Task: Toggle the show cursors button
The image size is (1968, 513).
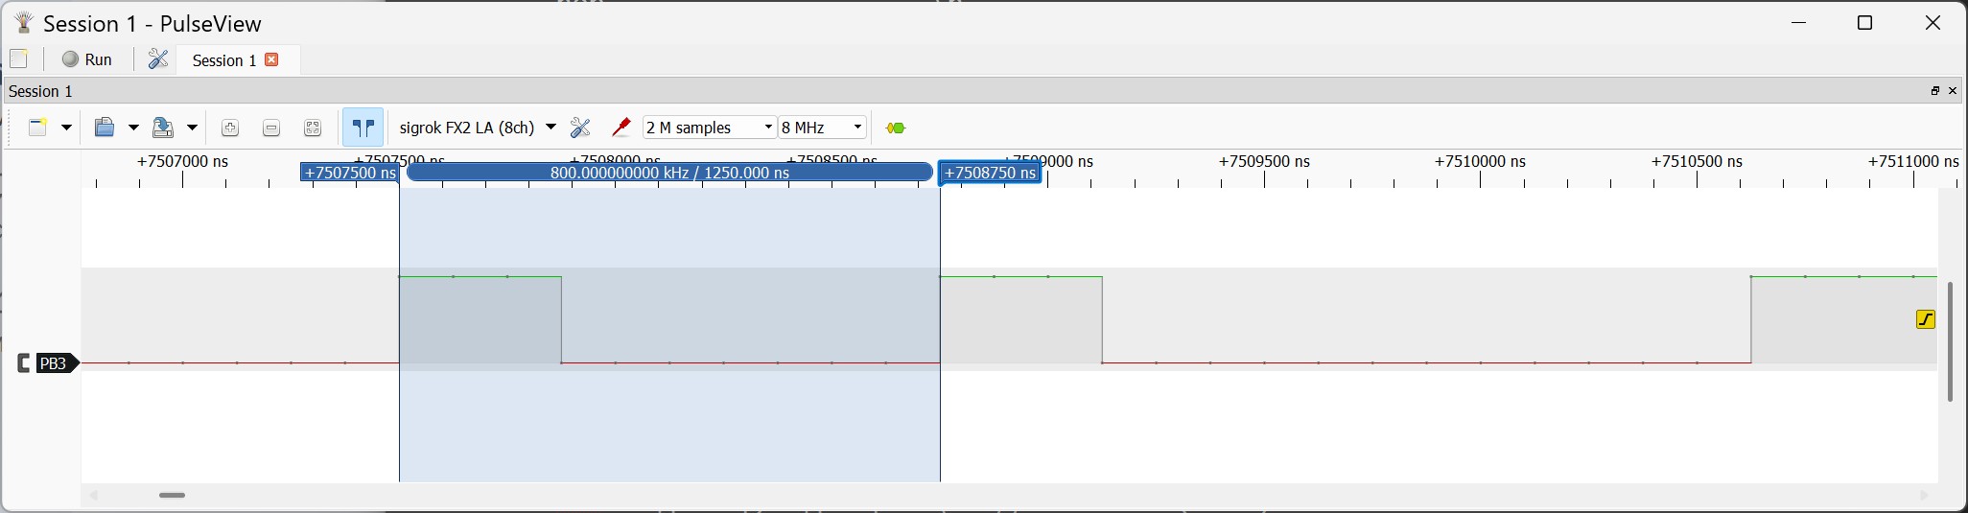Action: point(363,128)
